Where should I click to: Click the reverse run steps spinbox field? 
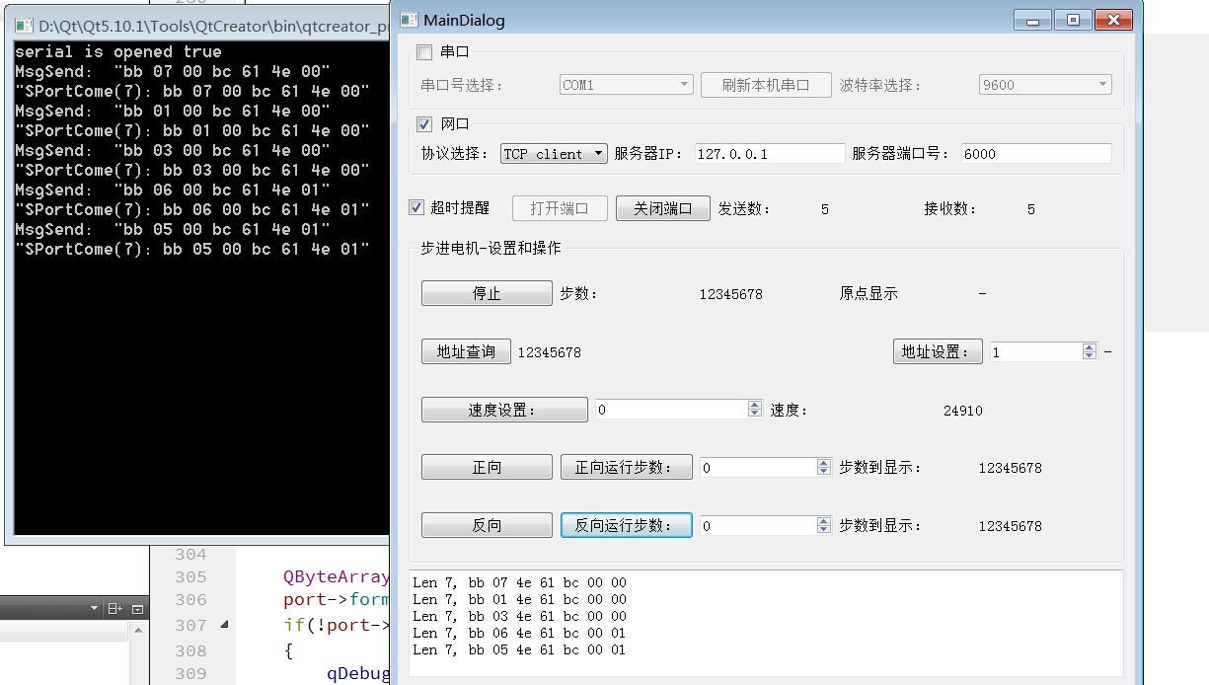click(x=758, y=526)
